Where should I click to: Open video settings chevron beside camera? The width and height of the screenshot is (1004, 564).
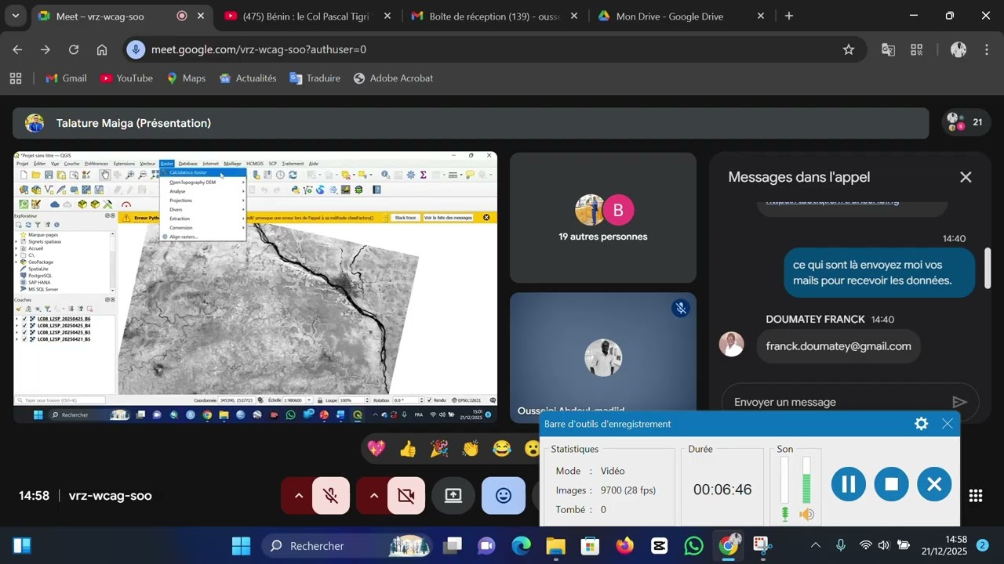coord(373,496)
